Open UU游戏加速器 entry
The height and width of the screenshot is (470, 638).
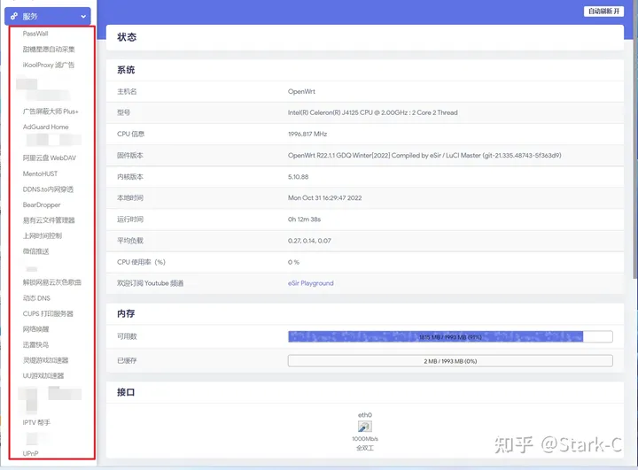(43, 375)
